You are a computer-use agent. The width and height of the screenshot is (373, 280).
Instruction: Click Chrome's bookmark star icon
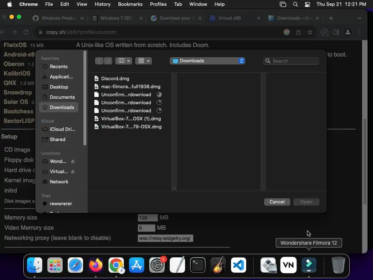click(x=310, y=32)
